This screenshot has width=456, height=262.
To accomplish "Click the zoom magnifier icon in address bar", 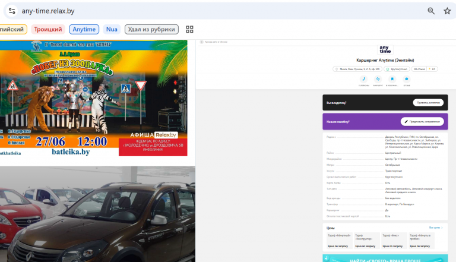I will pyautogui.click(x=431, y=11).
